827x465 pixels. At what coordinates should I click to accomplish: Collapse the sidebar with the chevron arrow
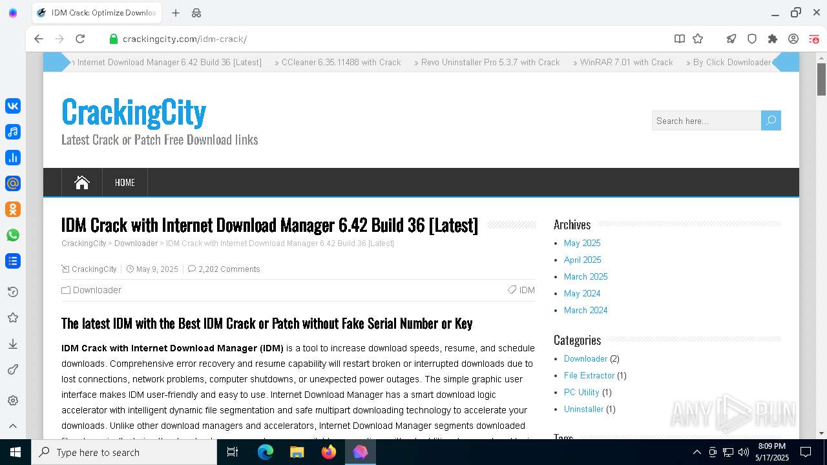13,426
